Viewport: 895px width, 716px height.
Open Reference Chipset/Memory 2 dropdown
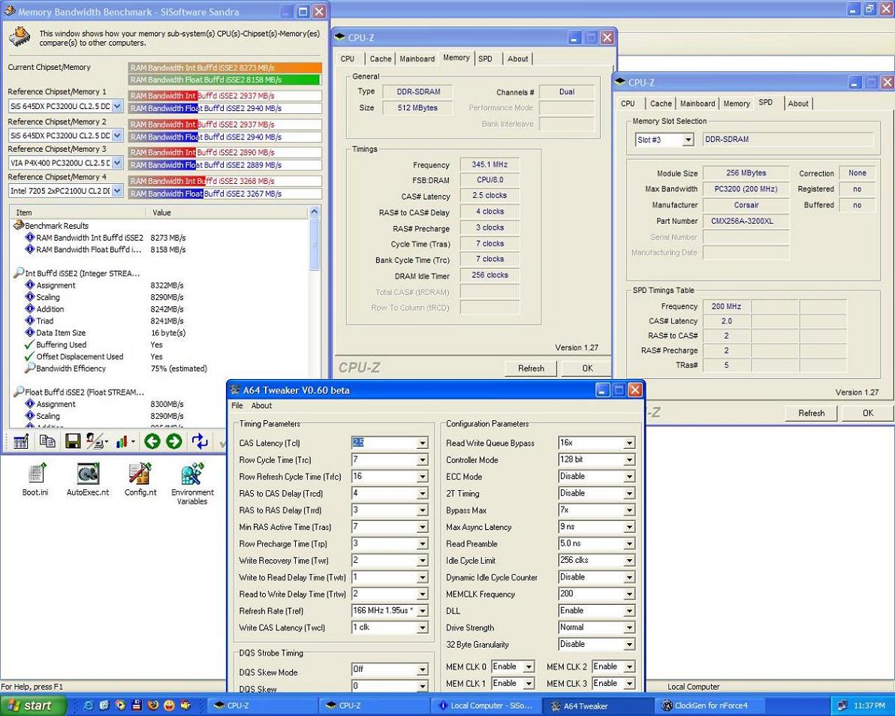tap(117, 135)
